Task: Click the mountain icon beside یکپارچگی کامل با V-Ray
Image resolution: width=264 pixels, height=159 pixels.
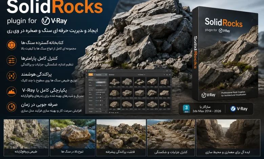Action: (12, 92)
